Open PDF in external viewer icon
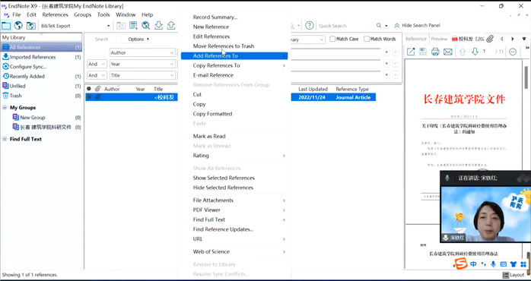This screenshot has width=531, height=281. (411, 52)
